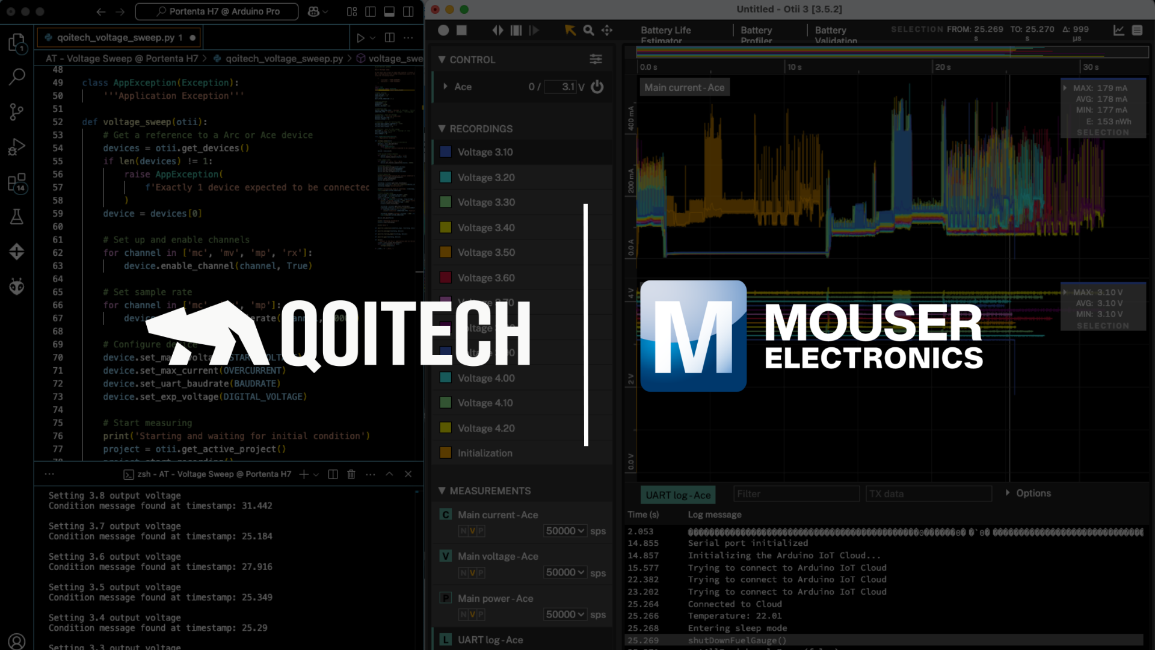The height and width of the screenshot is (650, 1155).
Task: Switch to the Battery Life Estimator tab
Action: click(x=665, y=34)
